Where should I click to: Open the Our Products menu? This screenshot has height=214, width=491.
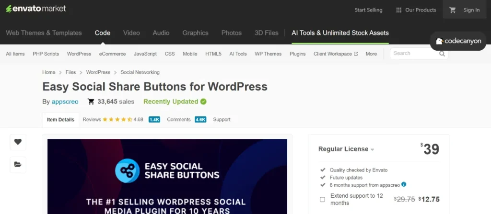click(x=416, y=10)
